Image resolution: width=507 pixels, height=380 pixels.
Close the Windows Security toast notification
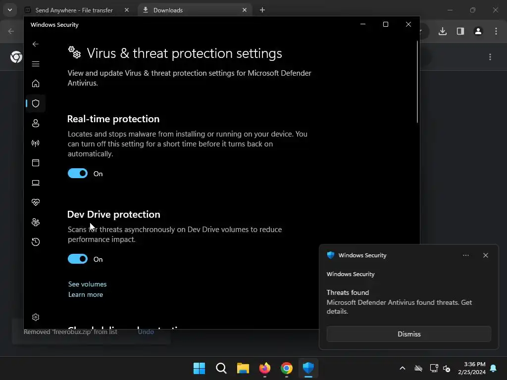(x=485, y=255)
